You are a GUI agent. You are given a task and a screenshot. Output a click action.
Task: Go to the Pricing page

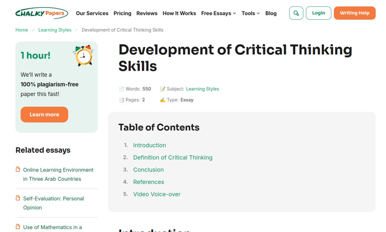coord(122,13)
